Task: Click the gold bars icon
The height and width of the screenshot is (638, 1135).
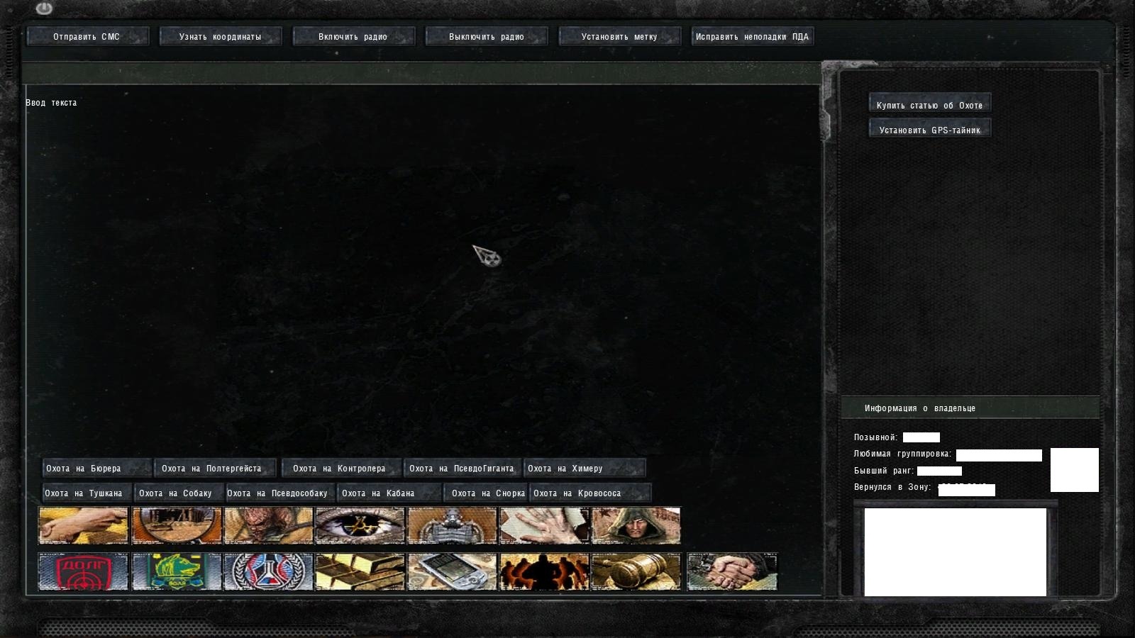Action: (x=360, y=571)
